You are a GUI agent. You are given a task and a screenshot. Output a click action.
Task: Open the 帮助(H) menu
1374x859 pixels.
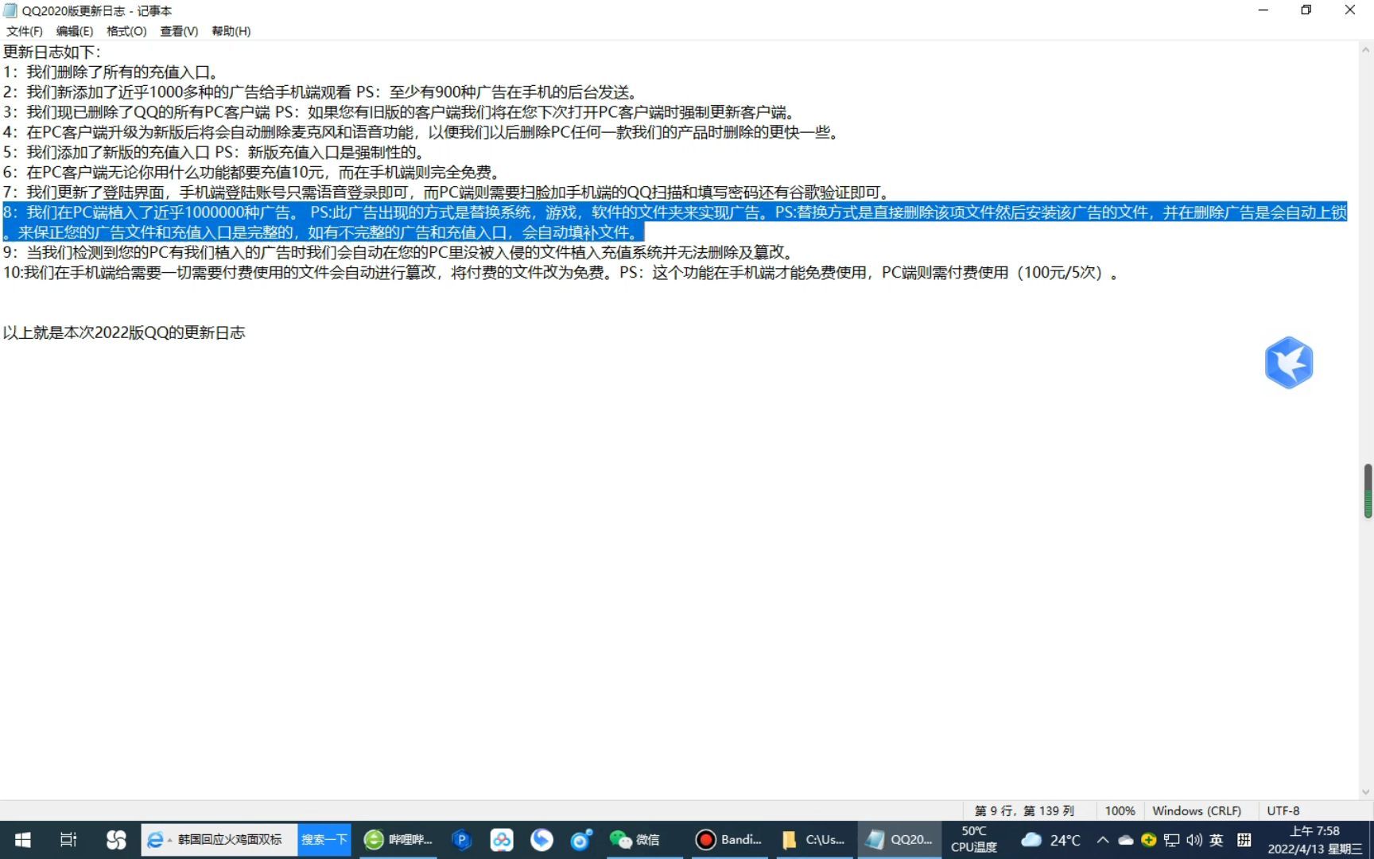231,31
